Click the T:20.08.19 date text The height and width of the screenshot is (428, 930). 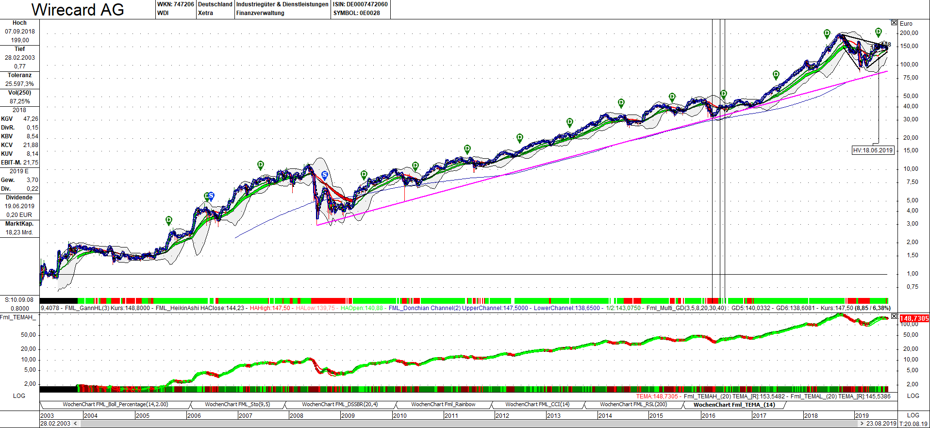913,424
